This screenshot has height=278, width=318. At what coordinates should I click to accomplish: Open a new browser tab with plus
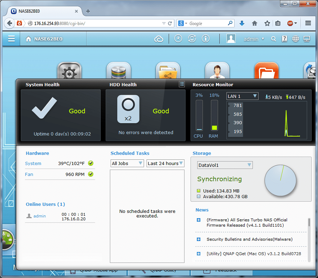[88, 11]
